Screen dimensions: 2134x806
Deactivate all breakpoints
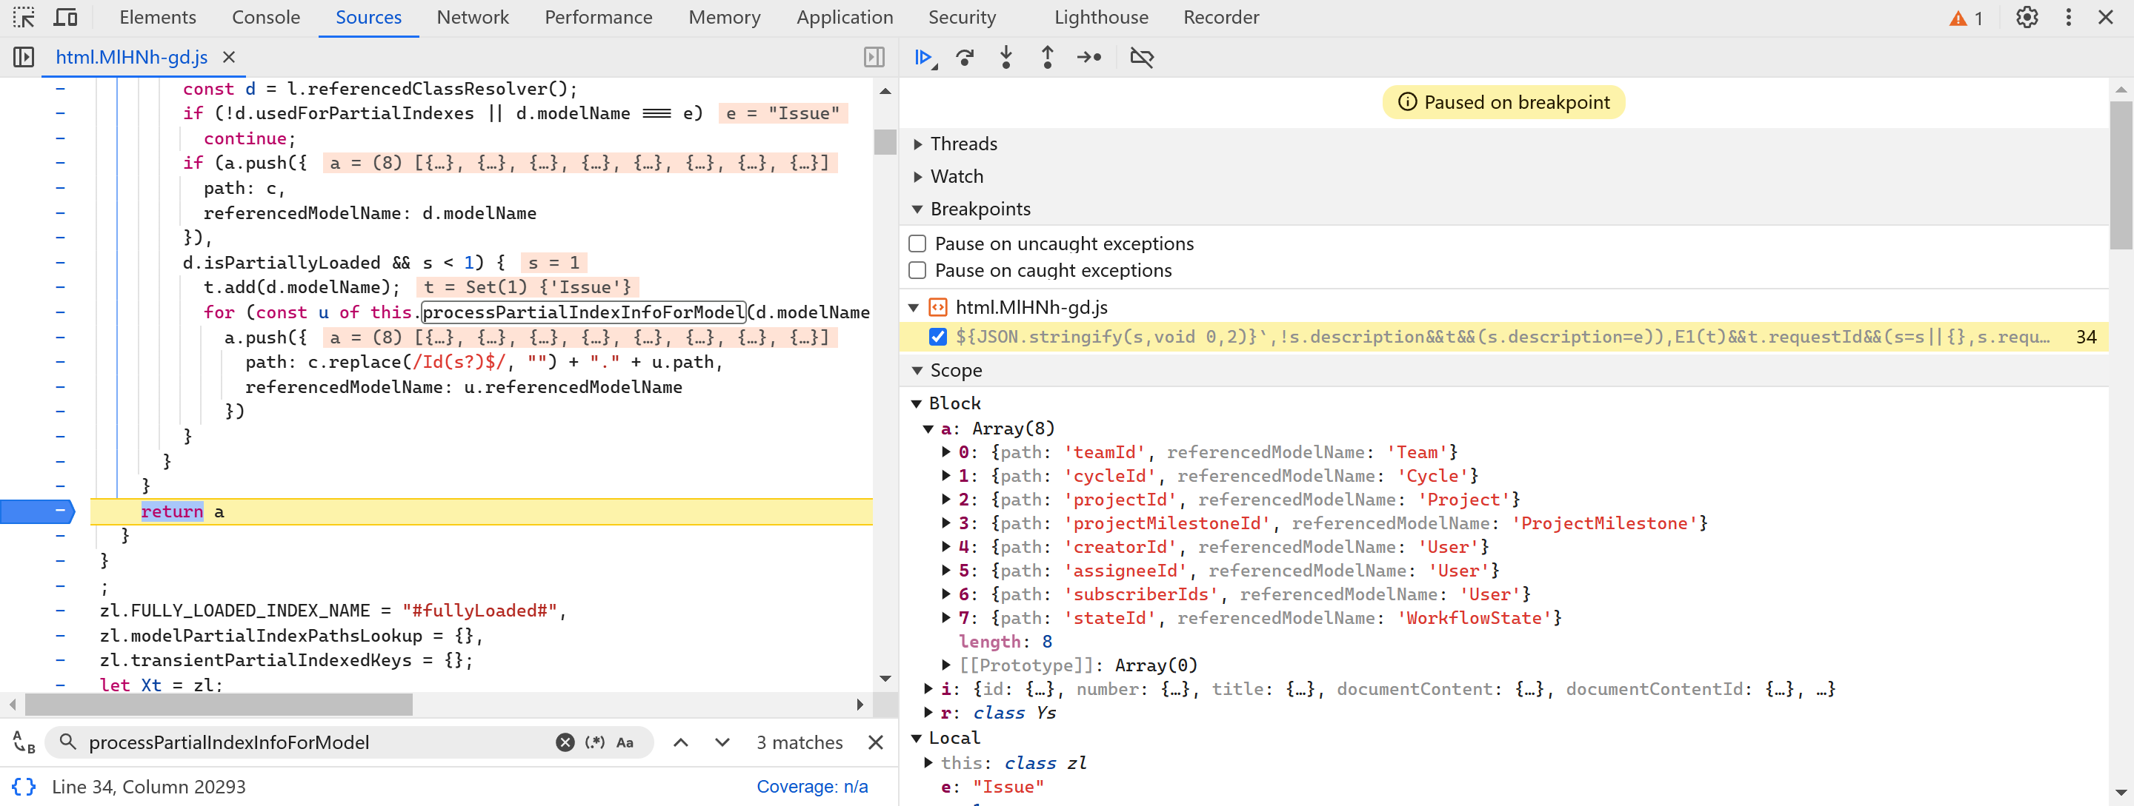point(1142,57)
